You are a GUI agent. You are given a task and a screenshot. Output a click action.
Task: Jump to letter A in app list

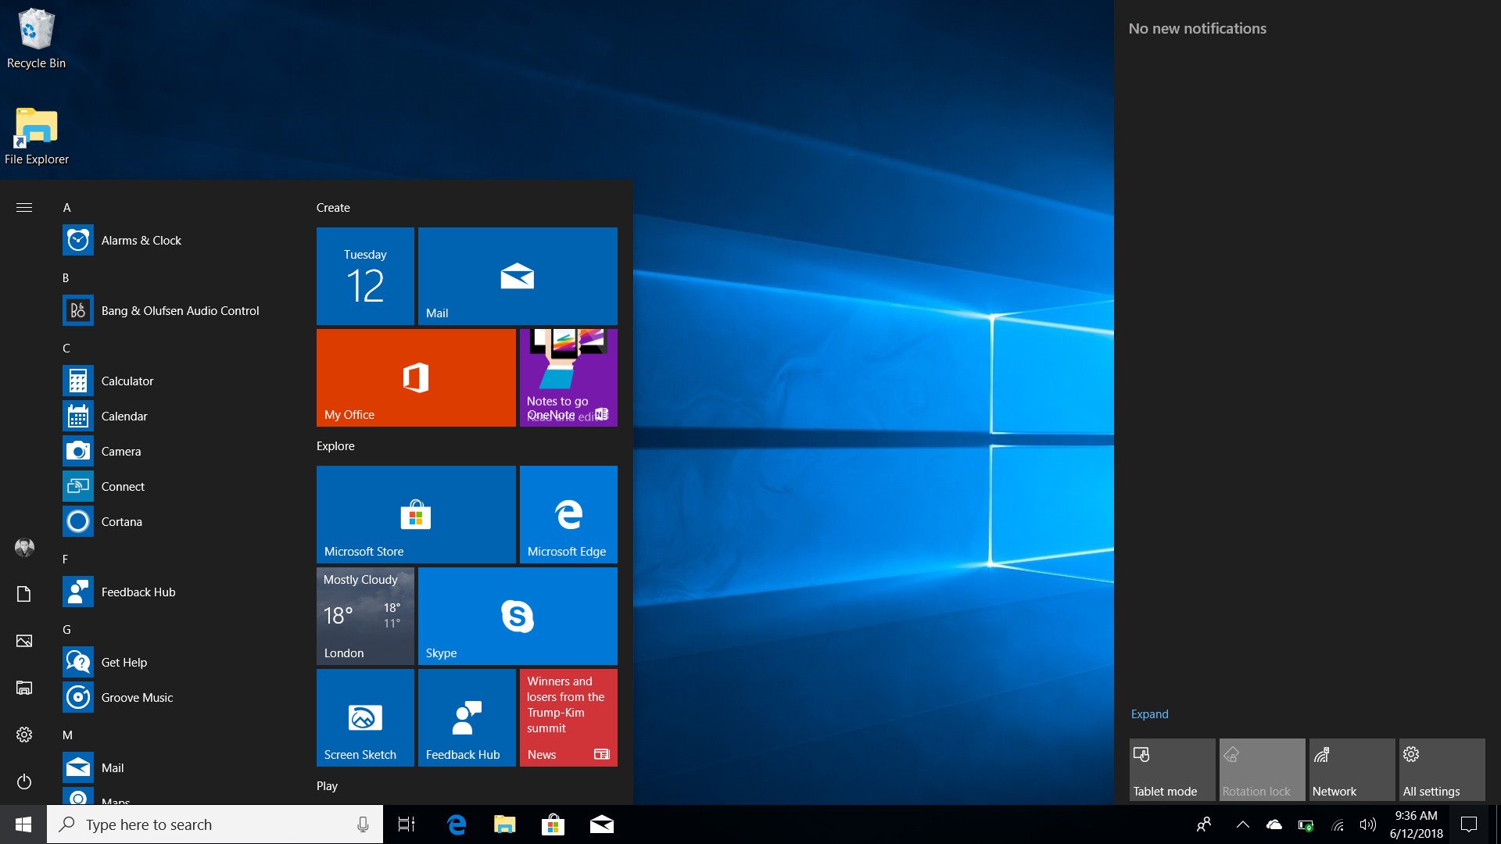(66, 208)
